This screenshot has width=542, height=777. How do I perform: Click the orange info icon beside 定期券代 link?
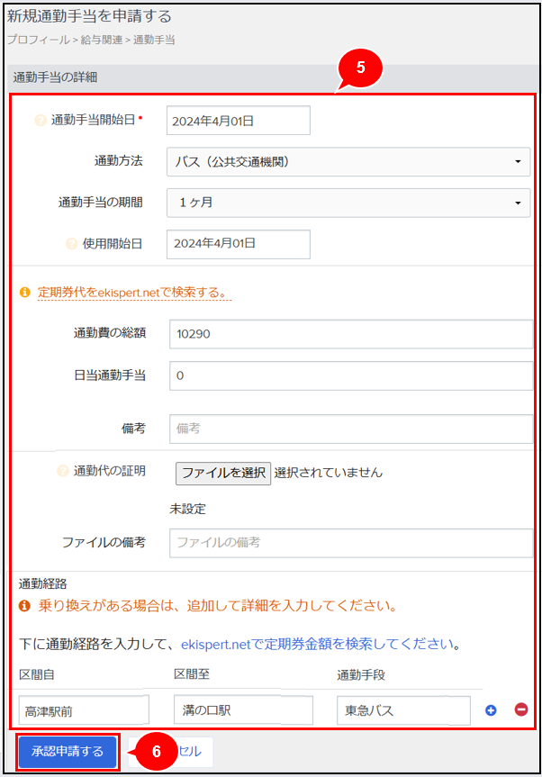[25, 293]
